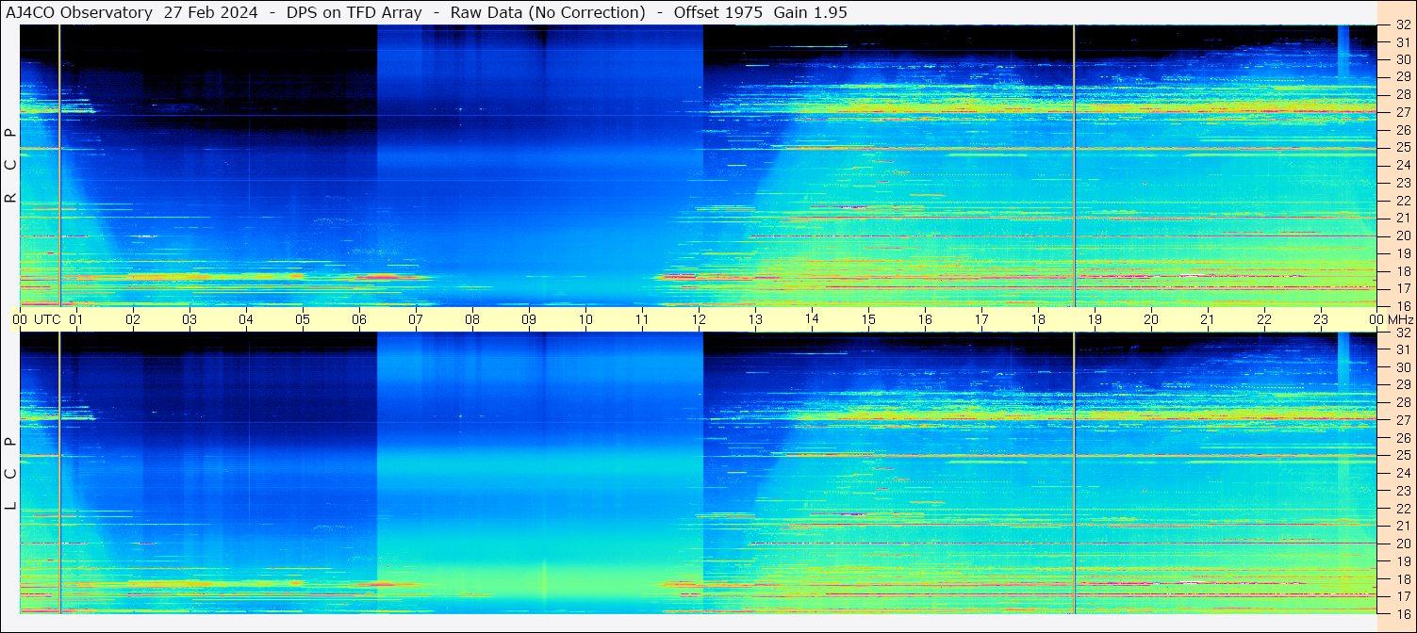Click the "17" MHz label of the RCP panel
This screenshot has height=633, width=1417.
(1403, 288)
